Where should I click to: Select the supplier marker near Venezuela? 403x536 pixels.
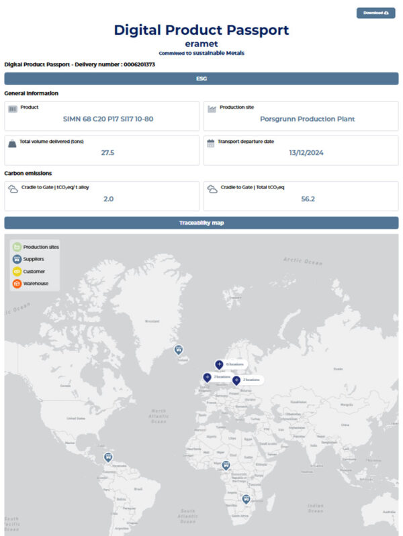(109, 458)
